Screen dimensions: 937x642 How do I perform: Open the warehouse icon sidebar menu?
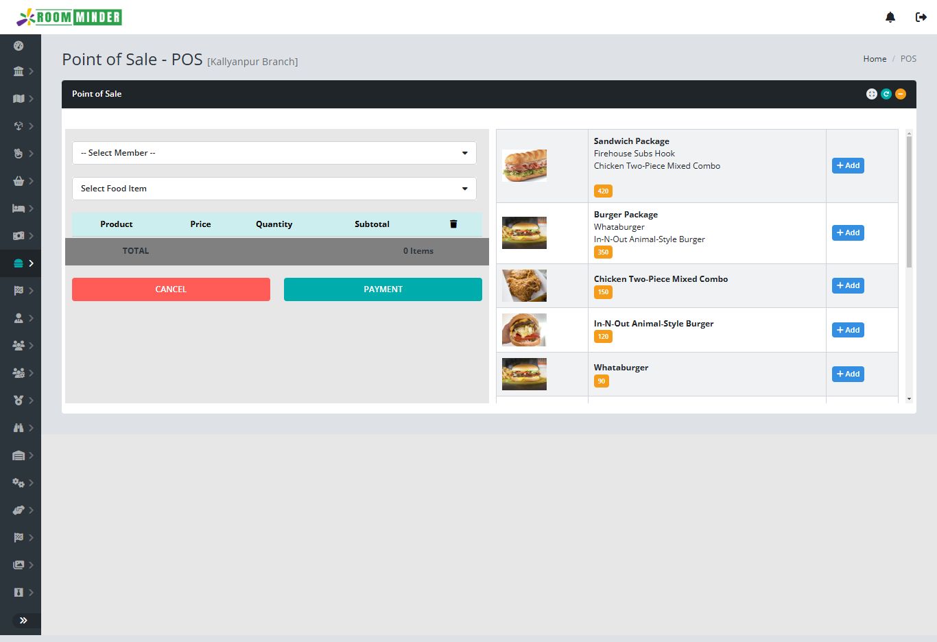click(x=19, y=455)
